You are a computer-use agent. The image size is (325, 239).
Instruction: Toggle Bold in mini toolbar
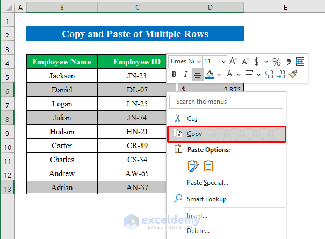[174, 74]
